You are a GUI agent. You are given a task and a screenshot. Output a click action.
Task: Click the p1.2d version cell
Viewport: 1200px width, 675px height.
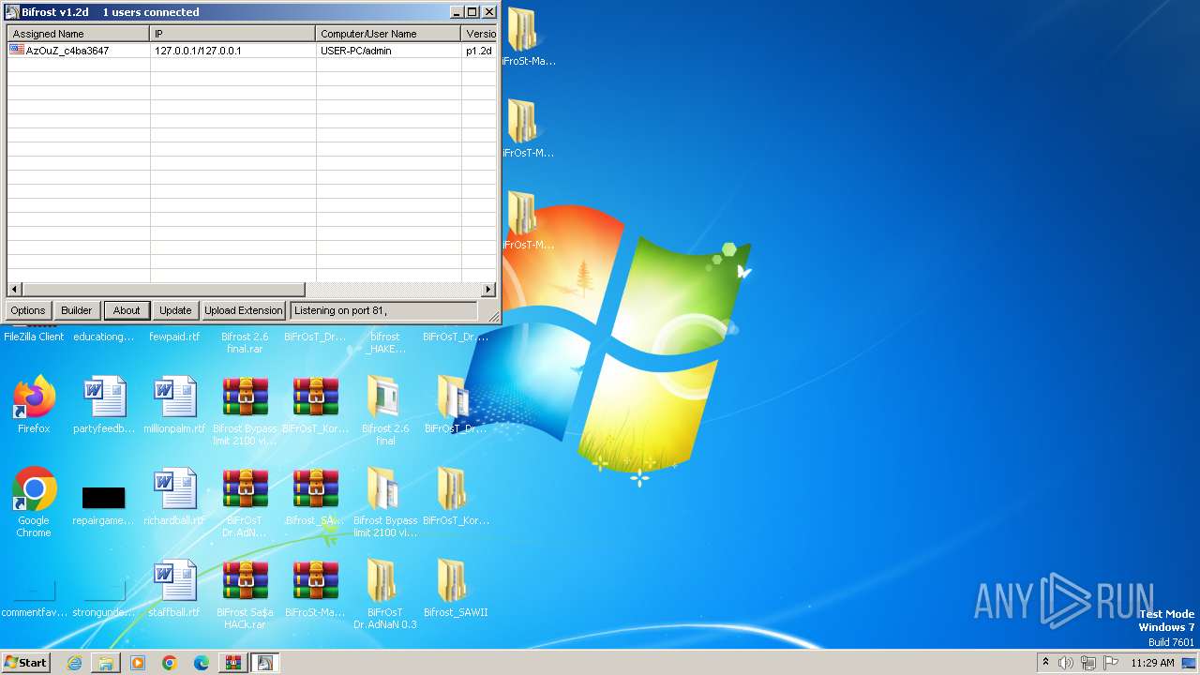point(479,51)
